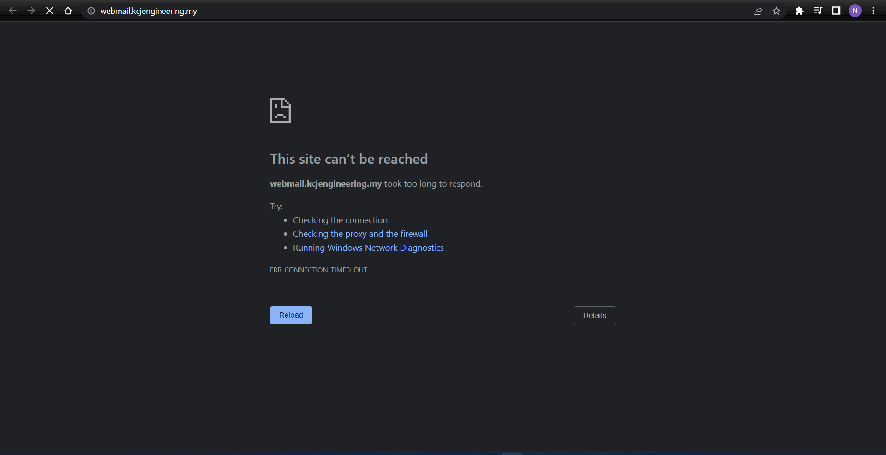
Task: Open Checking the proxy and the firewall
Action: point(360,234)
